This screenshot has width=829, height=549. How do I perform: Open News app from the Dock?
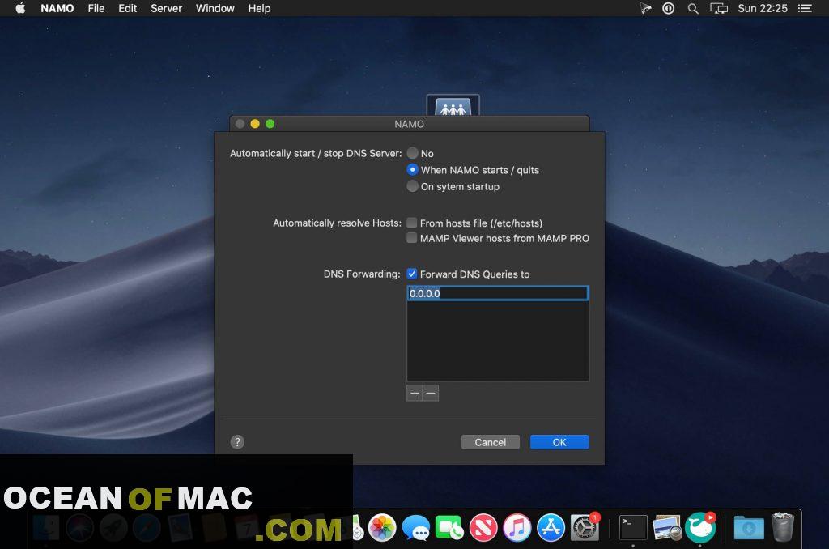(483, 528)
